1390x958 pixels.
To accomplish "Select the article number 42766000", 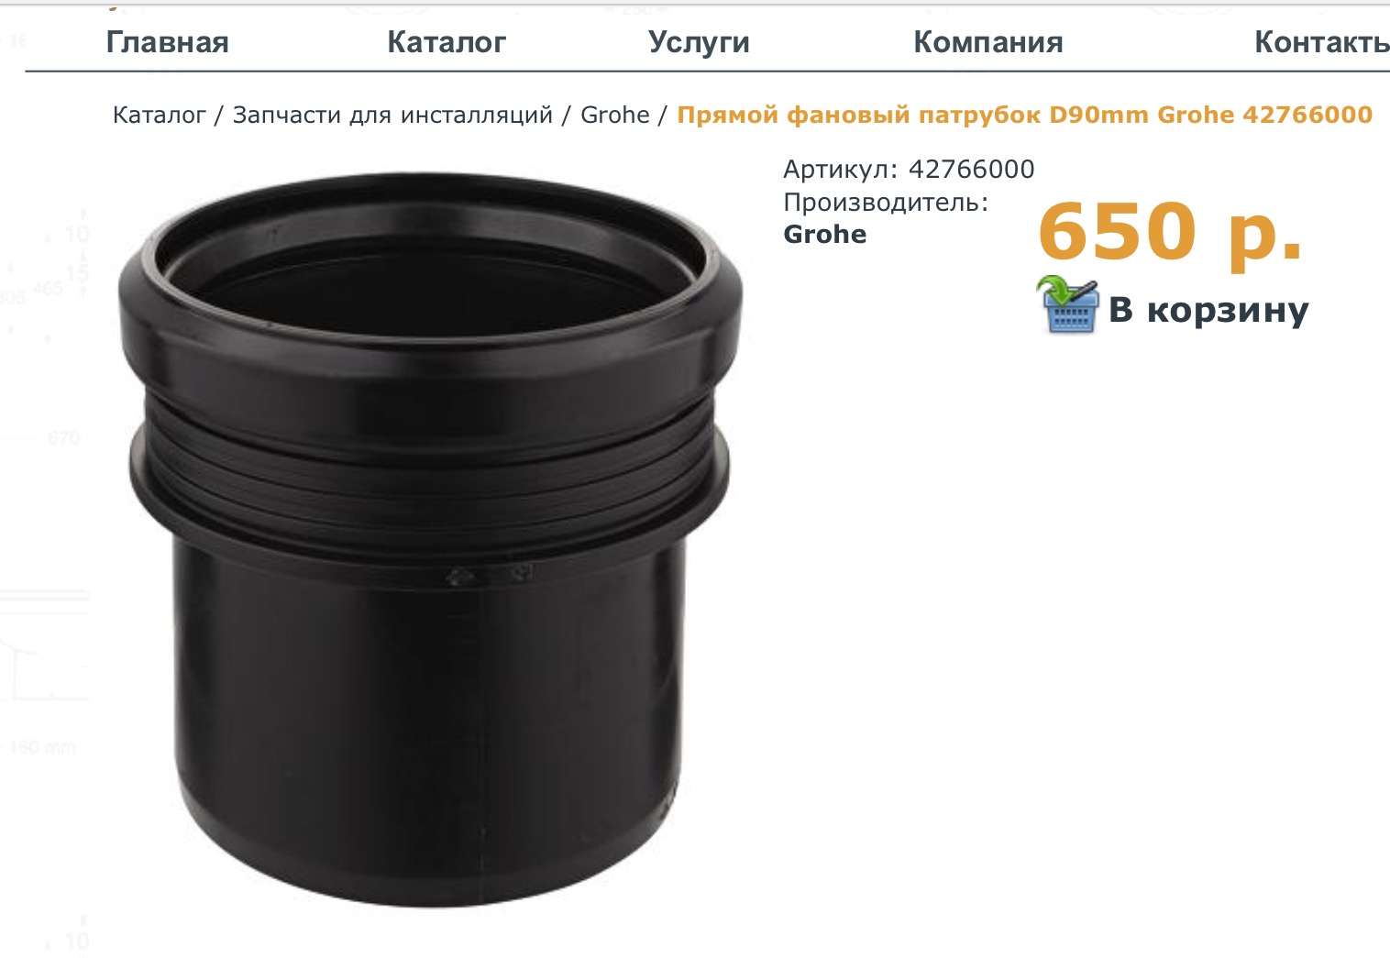I will 971,169.
